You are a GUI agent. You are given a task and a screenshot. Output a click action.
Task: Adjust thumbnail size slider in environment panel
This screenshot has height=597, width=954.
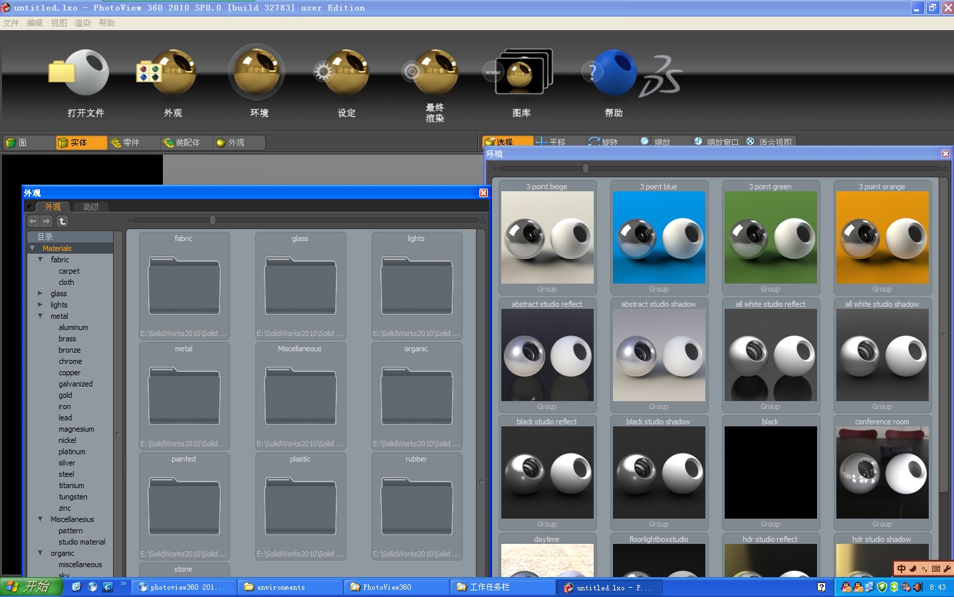pos(585,168)
